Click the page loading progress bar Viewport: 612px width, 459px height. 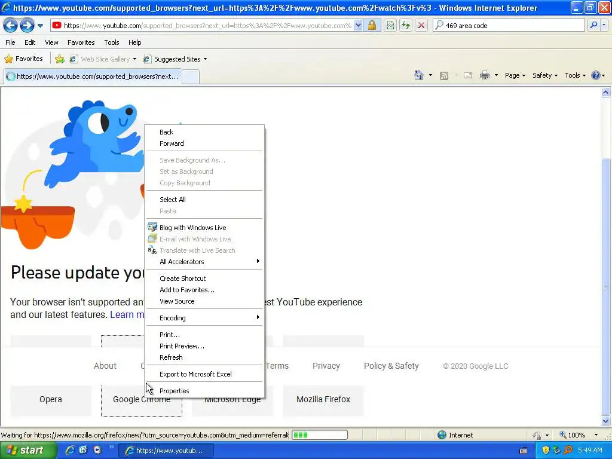point(320,435)
